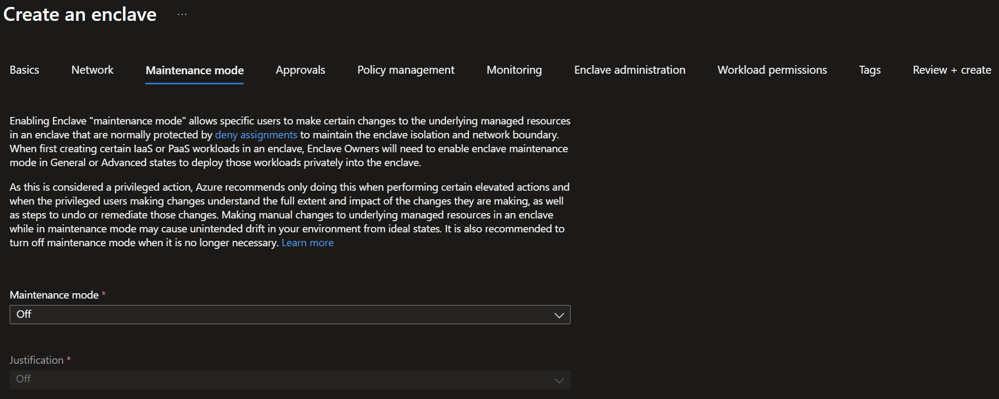999x399 pixels.
Task: Click the Justification field label
Action: pos(37,360)
